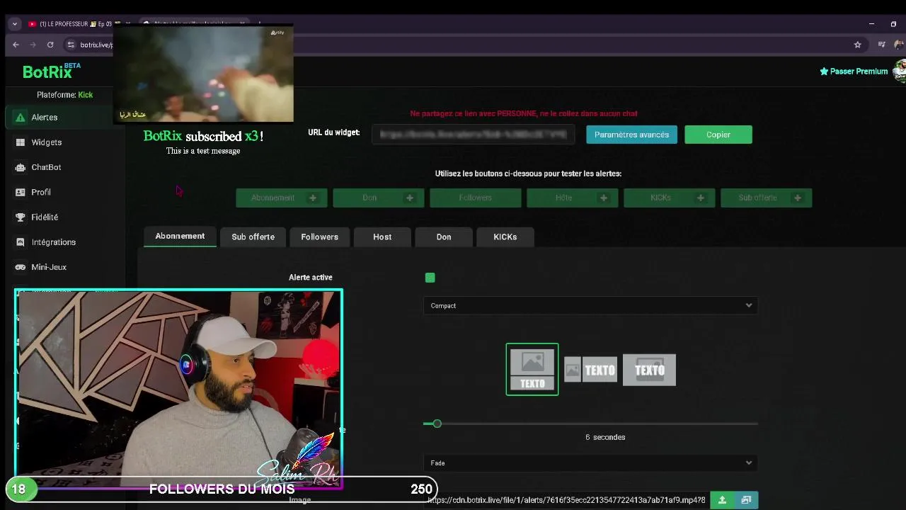Viewport: 906px width, 510px height.
Task: Open the Widgets grid icon
Action: (x=21, y=142)
